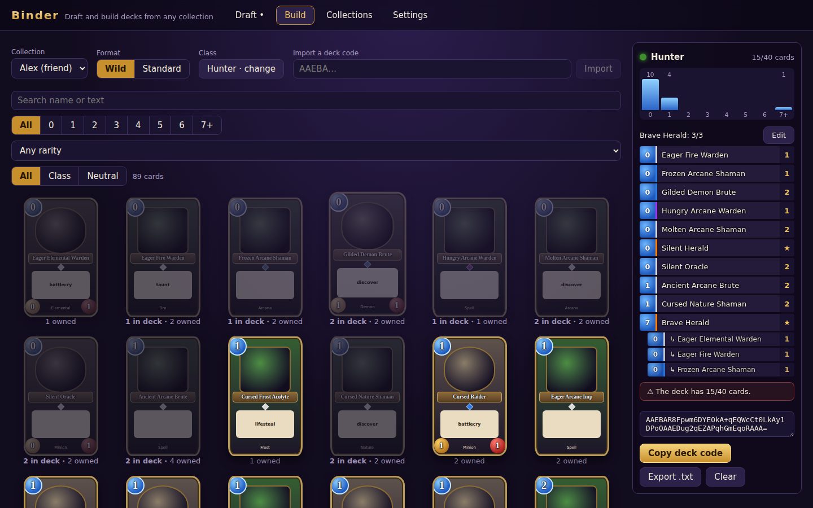Open the Draft tab
The height and width of the screenshot is (508, 813).
pos(249,15)
